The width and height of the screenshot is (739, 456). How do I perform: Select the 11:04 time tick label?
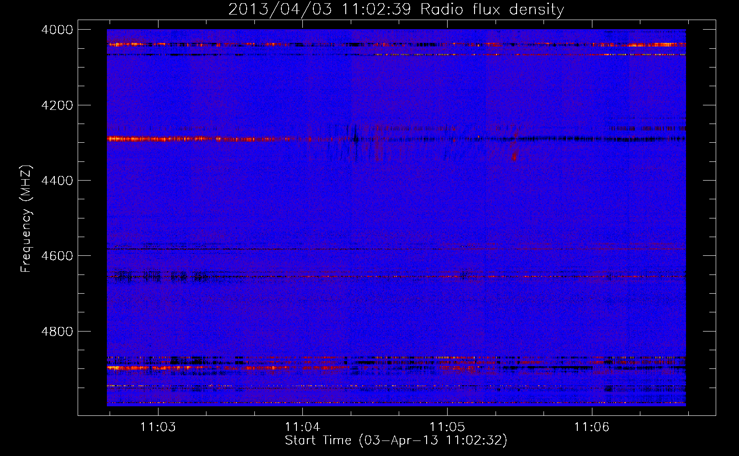(x=302, y=427)
